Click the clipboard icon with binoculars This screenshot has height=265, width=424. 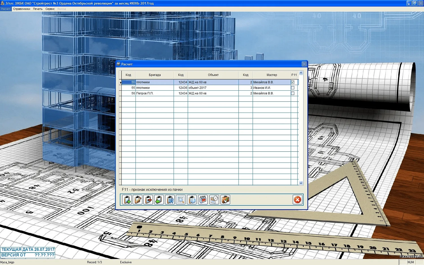(x=170, y=200)
